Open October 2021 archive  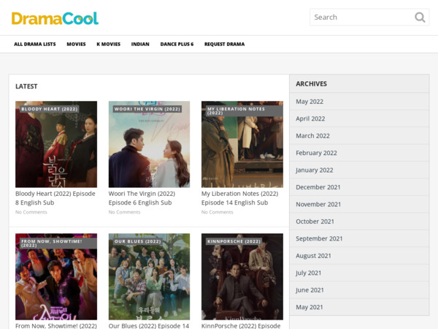coord(315,222)
